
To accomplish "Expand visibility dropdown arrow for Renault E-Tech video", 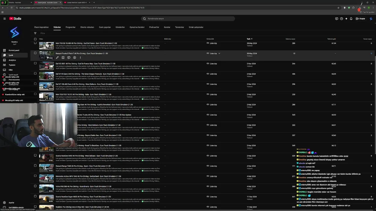I will 219,54.
